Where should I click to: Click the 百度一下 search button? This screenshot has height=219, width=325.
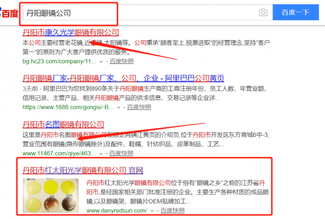click(296, 12)
